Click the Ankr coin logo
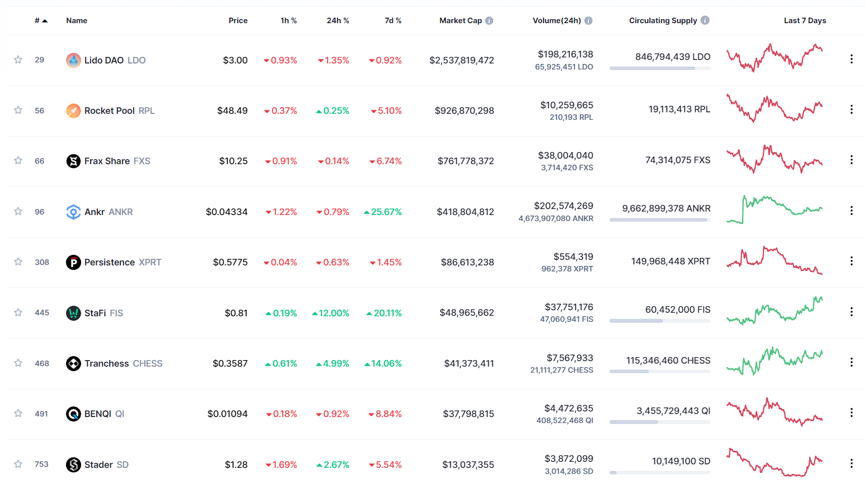 (x=74, y=212)
